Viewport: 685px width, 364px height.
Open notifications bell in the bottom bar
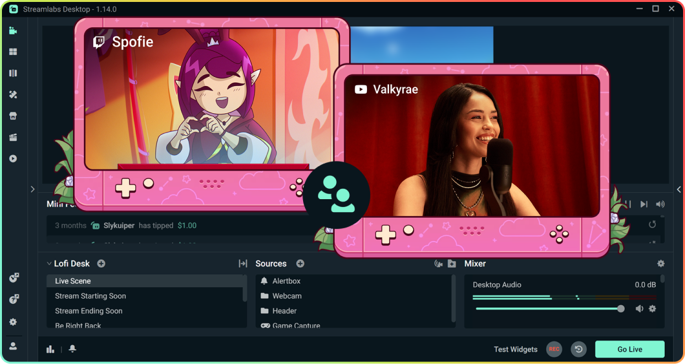pyautogui.click(x=72, y=348)
